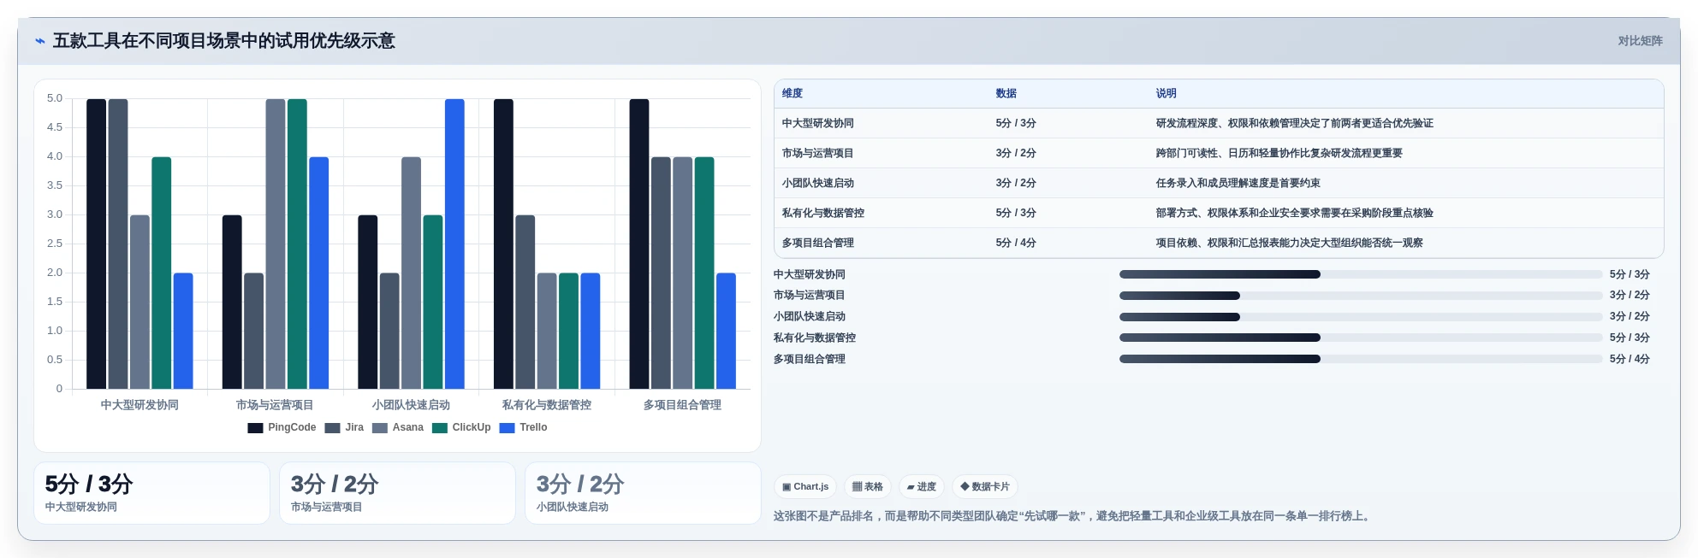
Task: Click the 对比矩阵 label in the header
Action: click(1640, 41)
